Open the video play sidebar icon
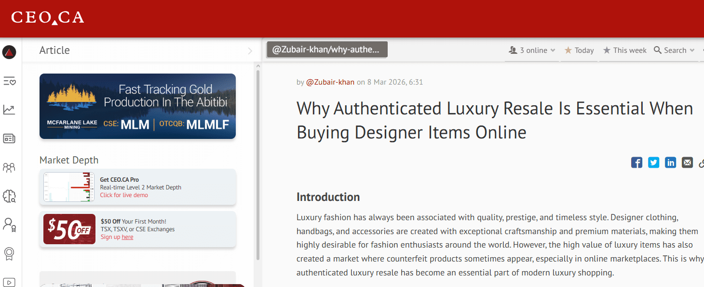The image size is (704, 287). (9, 282)
